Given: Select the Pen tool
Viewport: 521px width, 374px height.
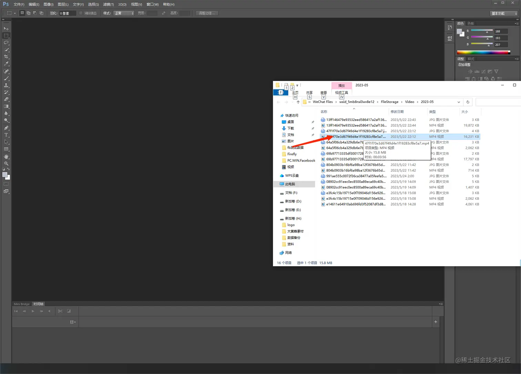Looking at the screenshot, I should click(x=6, y=128).
